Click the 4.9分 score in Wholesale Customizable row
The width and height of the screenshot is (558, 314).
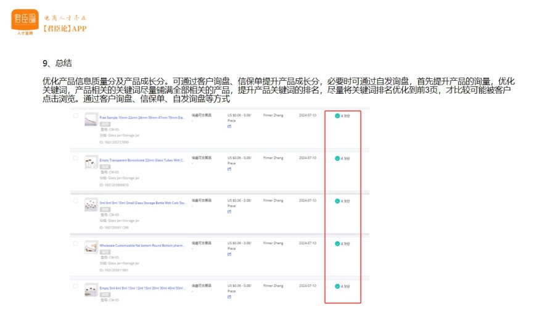click(x=345, y=244)
